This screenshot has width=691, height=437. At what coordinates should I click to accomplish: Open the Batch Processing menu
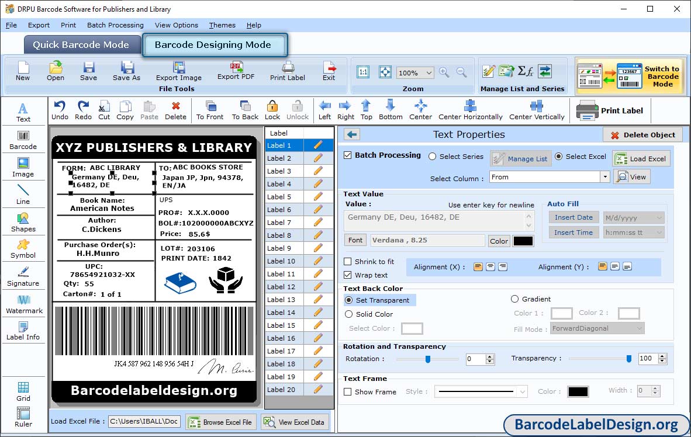click(116, 25)
